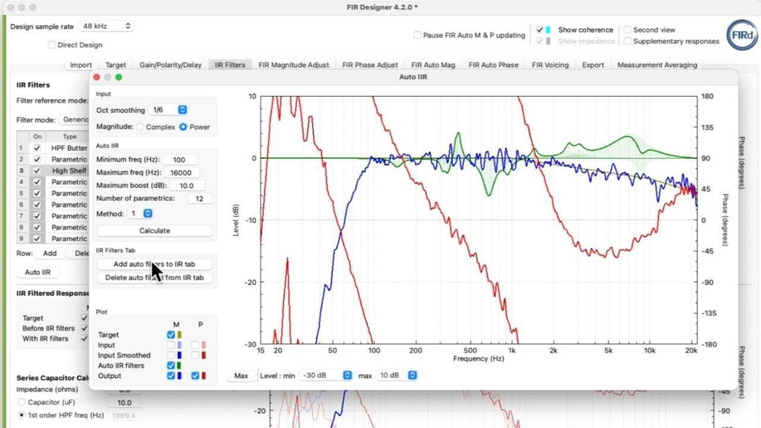Select the IIR Filters tab
The image size is (761, 428).
(x=230, y=65)
